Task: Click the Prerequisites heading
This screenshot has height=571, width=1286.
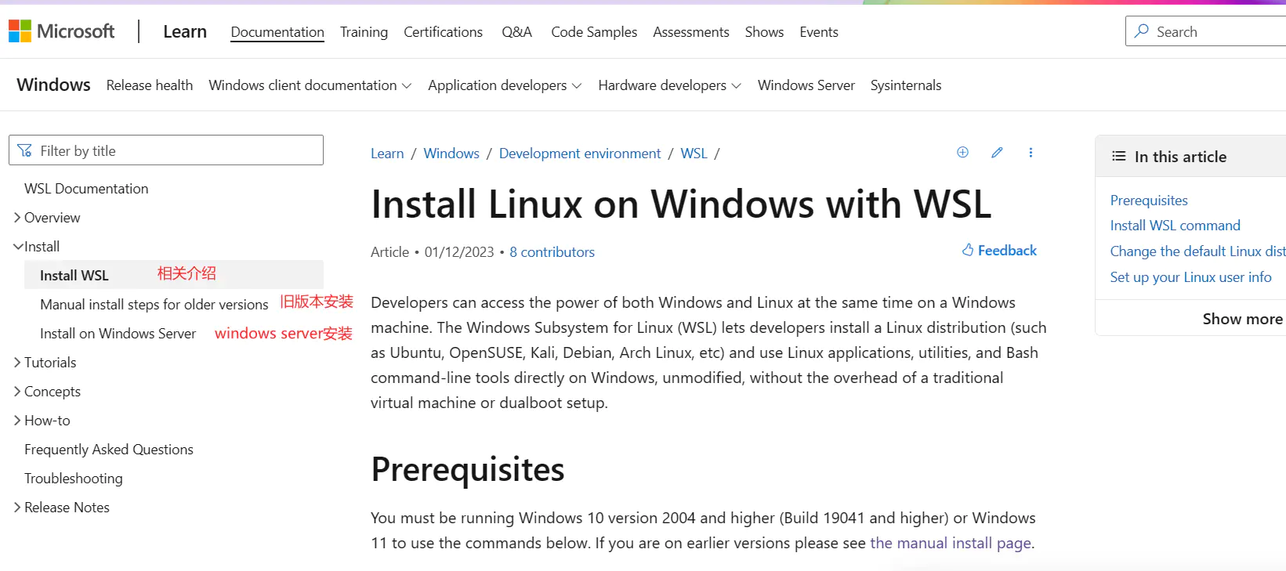Action: click(x=468, y=469)
